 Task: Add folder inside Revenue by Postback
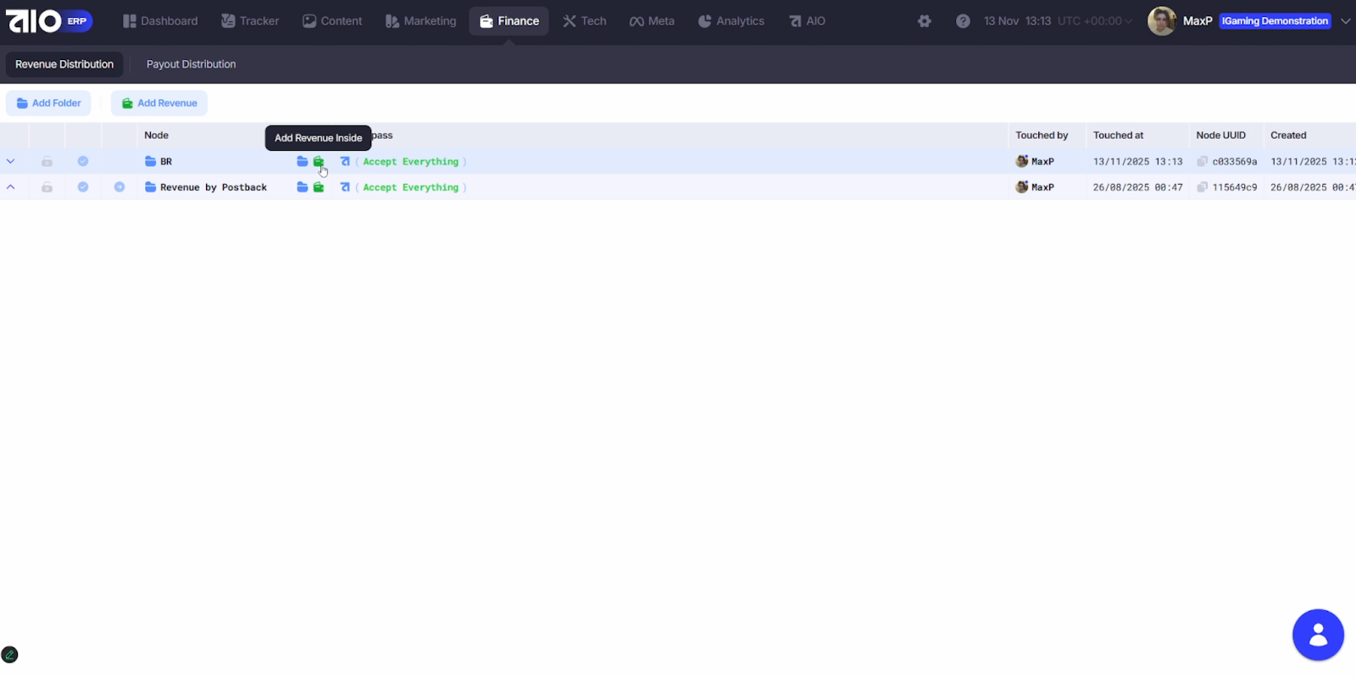point(302,187)
